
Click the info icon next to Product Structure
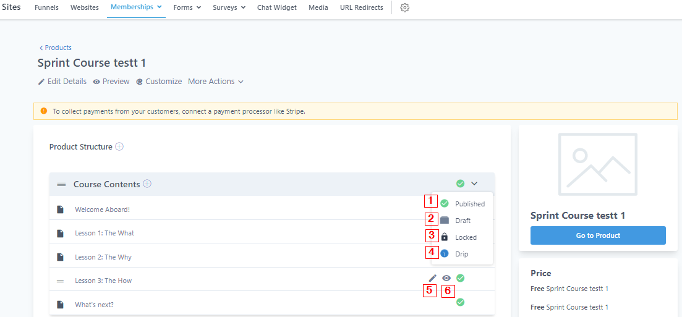pos(119,146)
